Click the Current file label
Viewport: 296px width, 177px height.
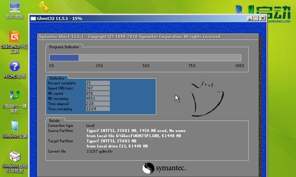(x=57, y=151)
